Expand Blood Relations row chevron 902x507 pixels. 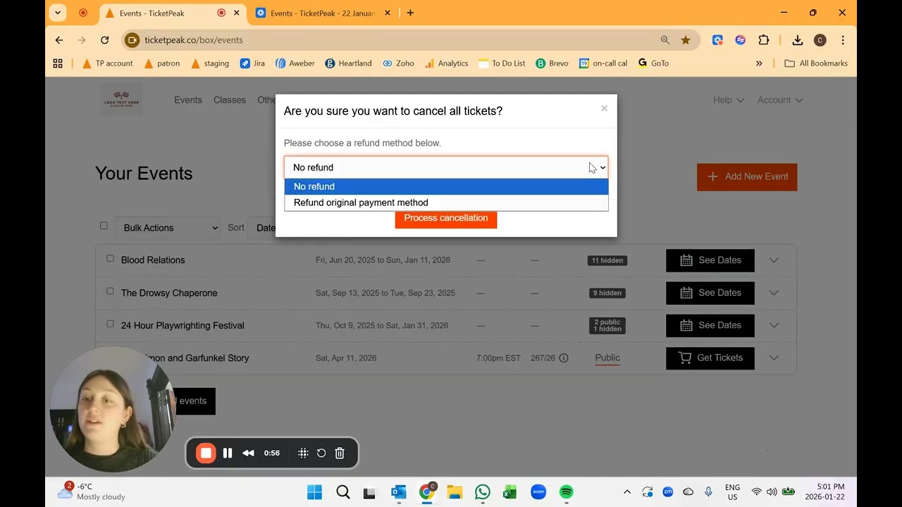(x=774, y=261)
